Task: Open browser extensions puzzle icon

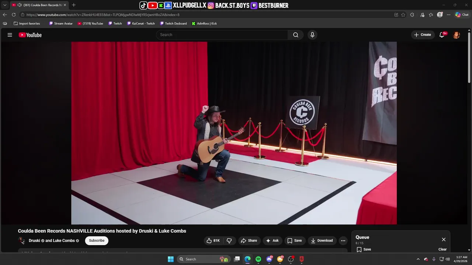Action: click(412, 15)
